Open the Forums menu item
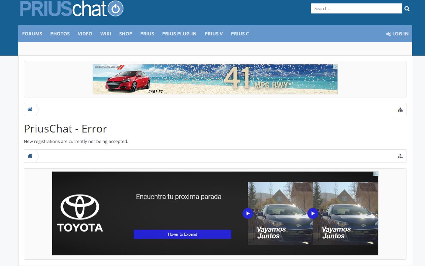 coord(32,34)
